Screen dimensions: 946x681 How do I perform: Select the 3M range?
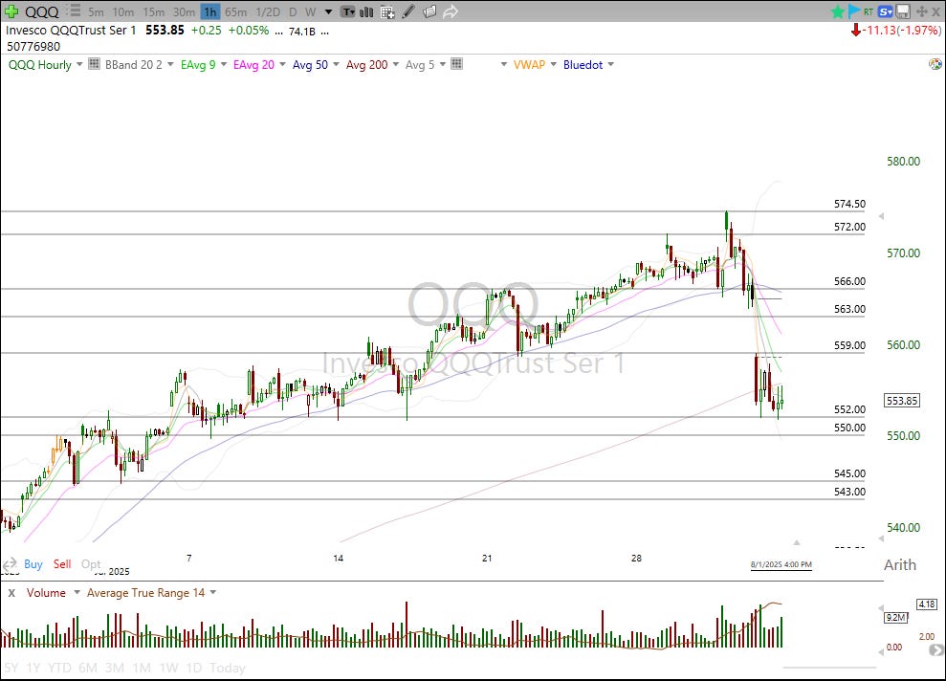coord(115,668)
